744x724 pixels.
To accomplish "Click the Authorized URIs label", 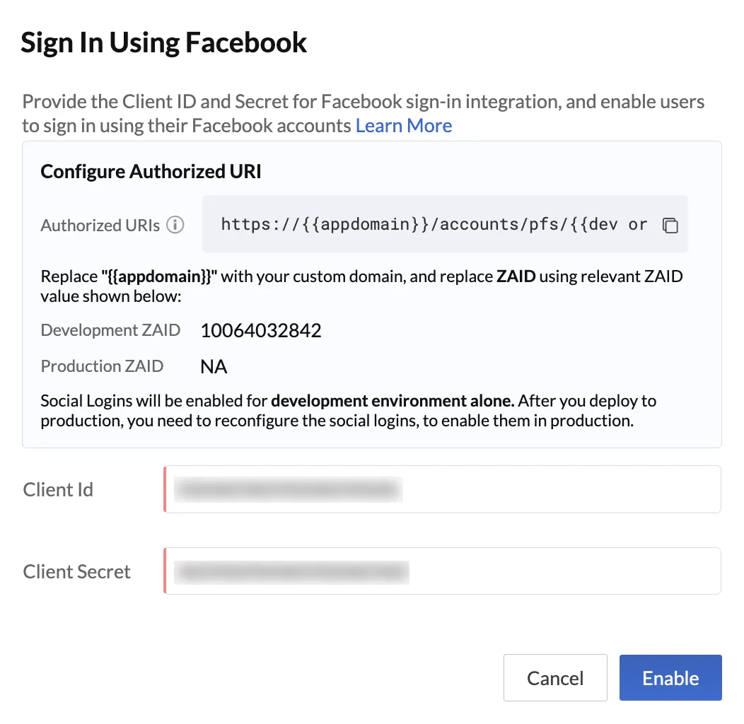I will pyautogui.click(x=100, y=225).
